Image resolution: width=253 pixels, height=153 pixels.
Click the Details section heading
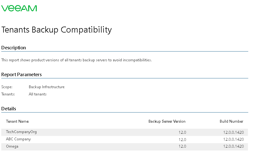[9, 109]
